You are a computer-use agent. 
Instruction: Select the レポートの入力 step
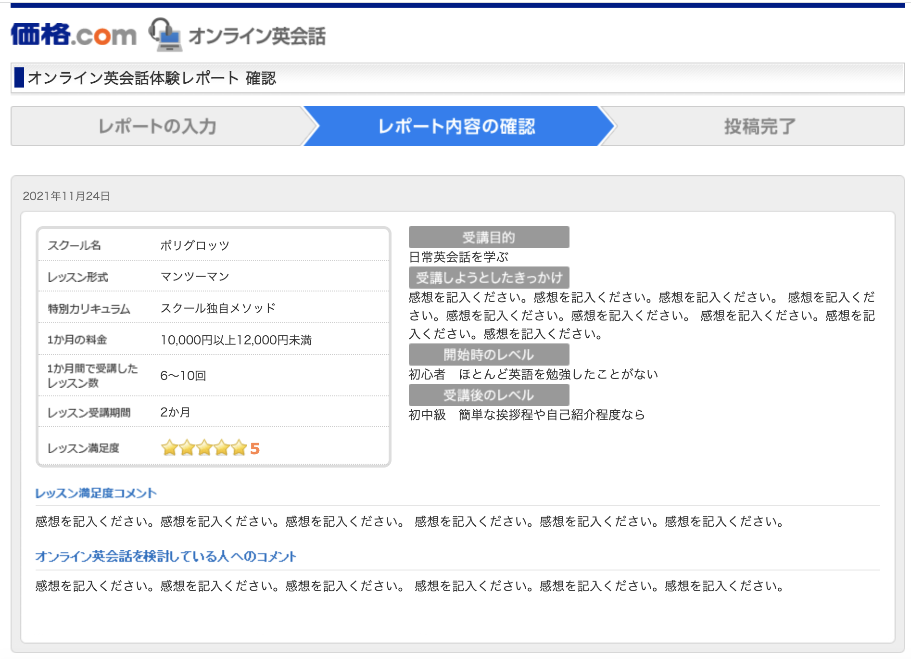tap(157, 126)
